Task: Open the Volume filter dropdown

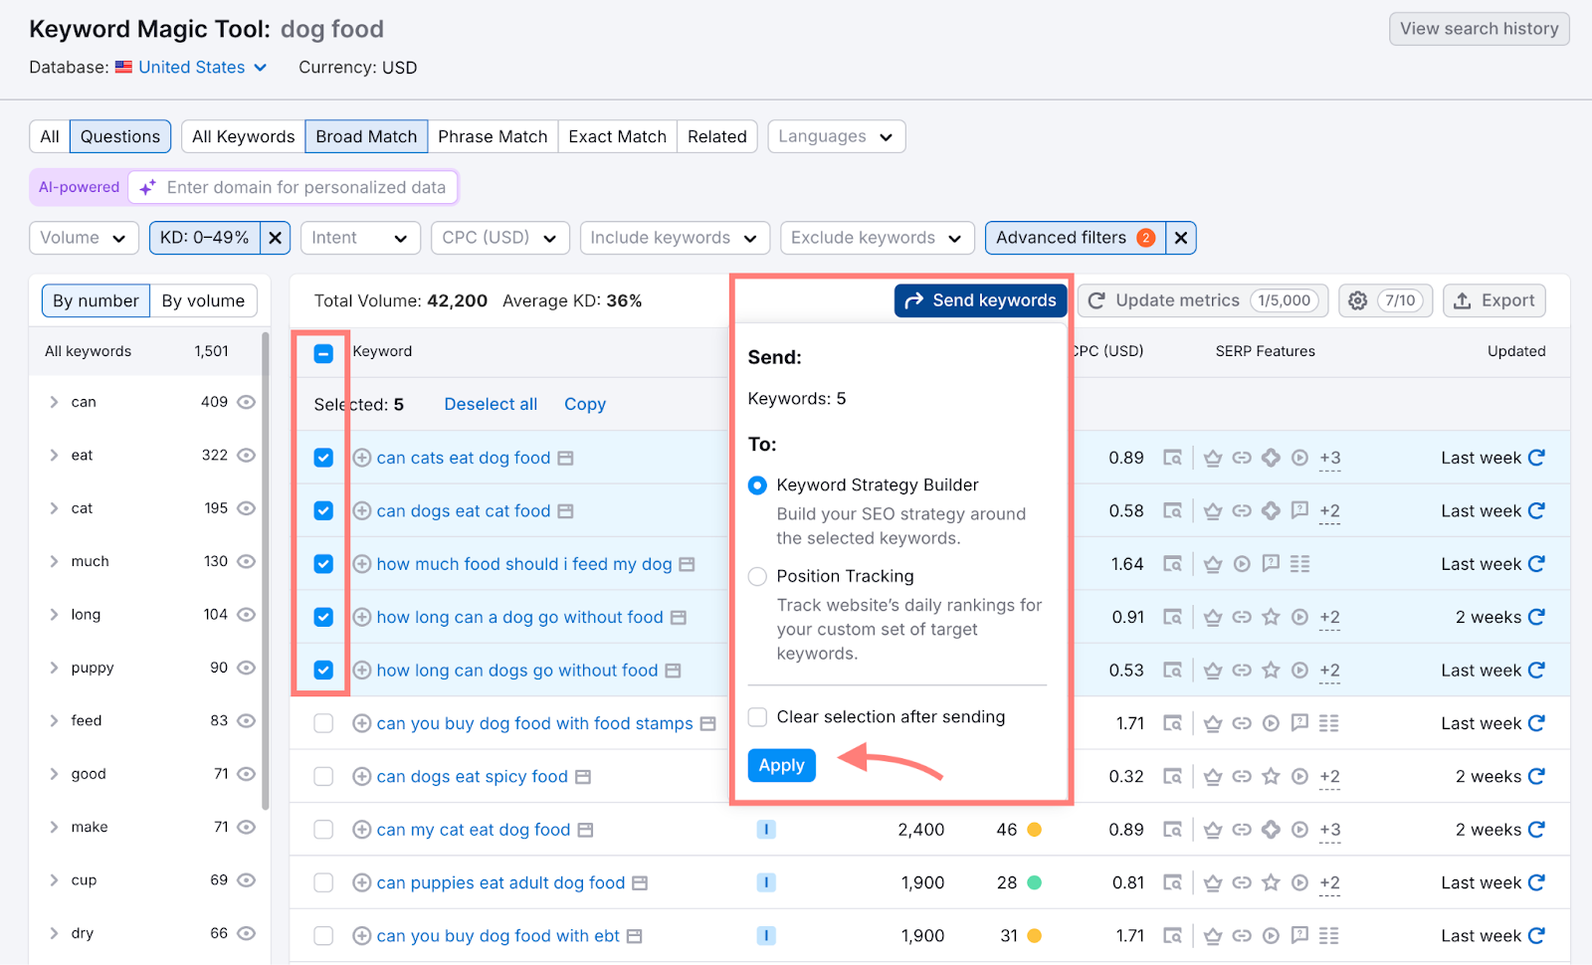Action: (84, 238)
